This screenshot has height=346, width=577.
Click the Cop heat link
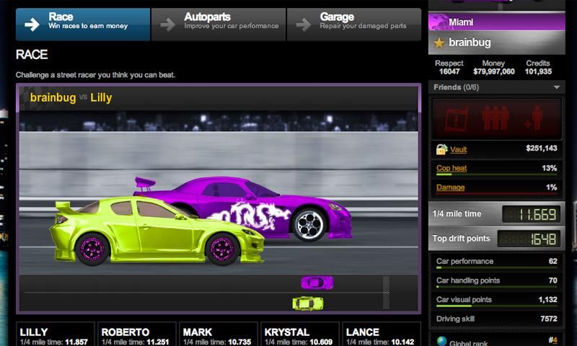coord(452,168)
